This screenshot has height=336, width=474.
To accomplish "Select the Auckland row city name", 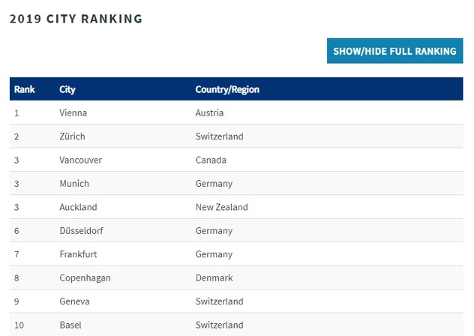I will pyautogui.click(x=79, y=207).
